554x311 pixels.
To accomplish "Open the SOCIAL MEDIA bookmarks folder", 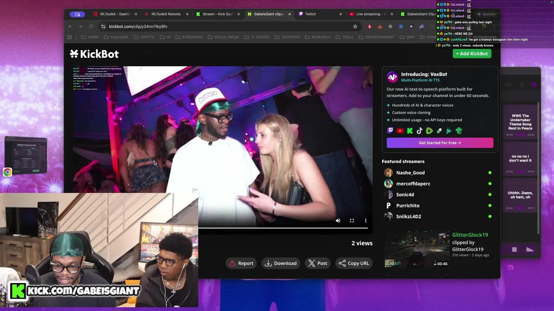I will (x=223, y=37).
